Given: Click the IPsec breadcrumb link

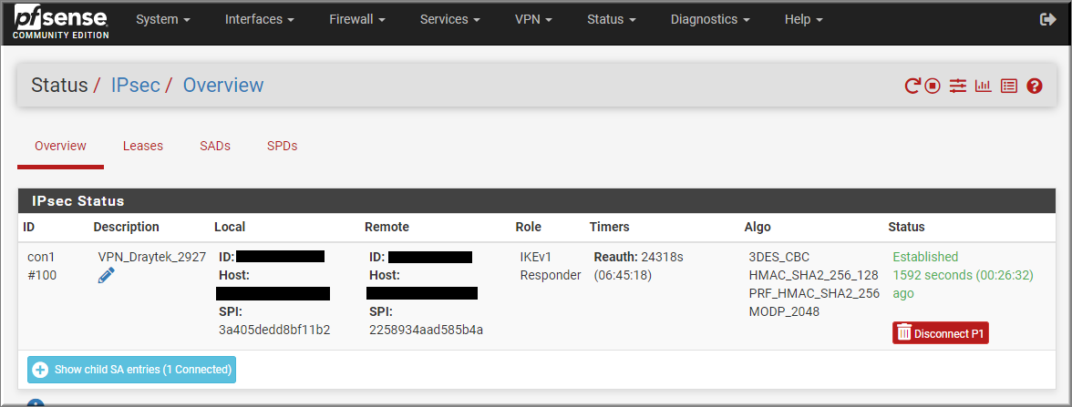Looking at the screenshot, I should 135,86.
